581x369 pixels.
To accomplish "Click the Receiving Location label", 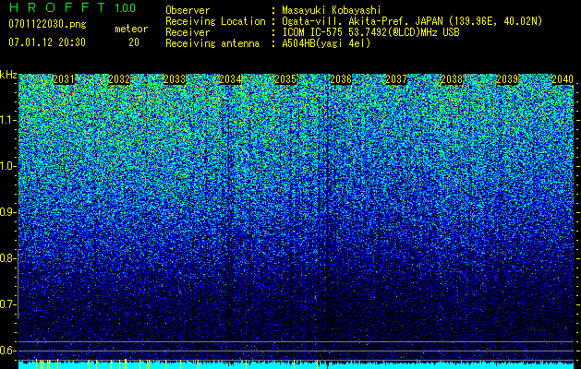I will (x=215, y=21).
